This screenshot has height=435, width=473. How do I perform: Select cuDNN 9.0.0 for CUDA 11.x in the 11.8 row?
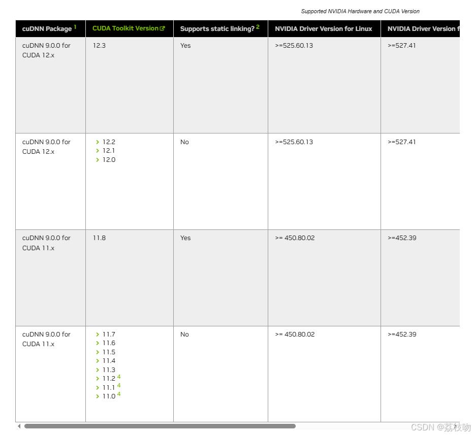tap(46, 243)
